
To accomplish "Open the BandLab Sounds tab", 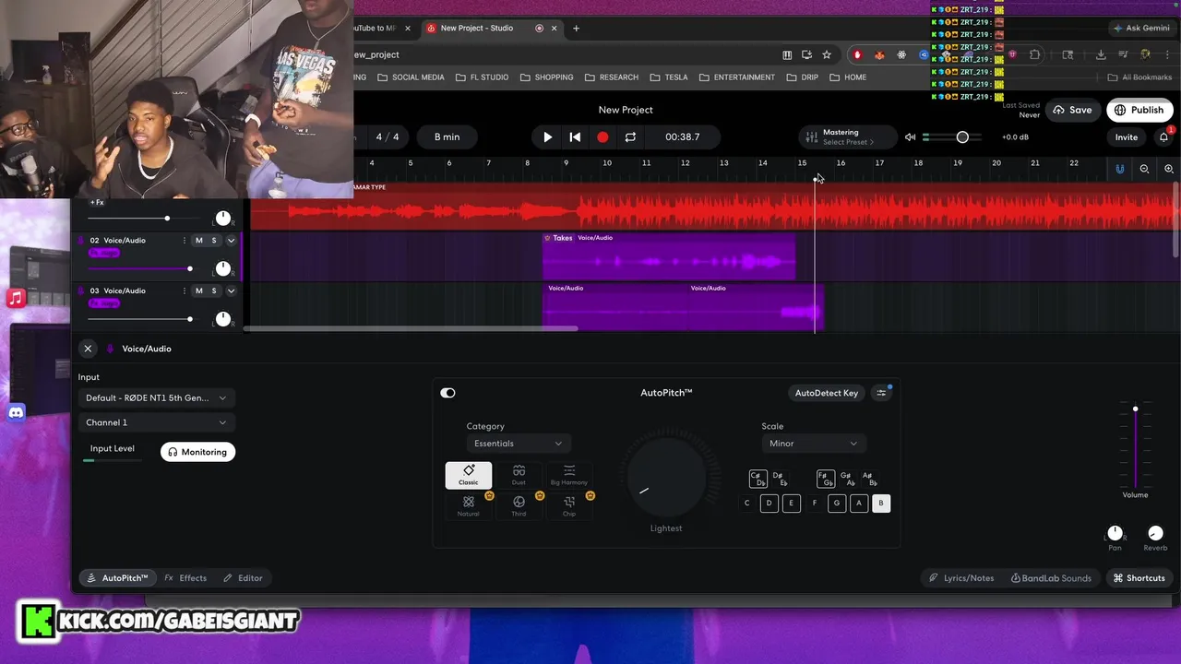I will (x=1051, y=578).
